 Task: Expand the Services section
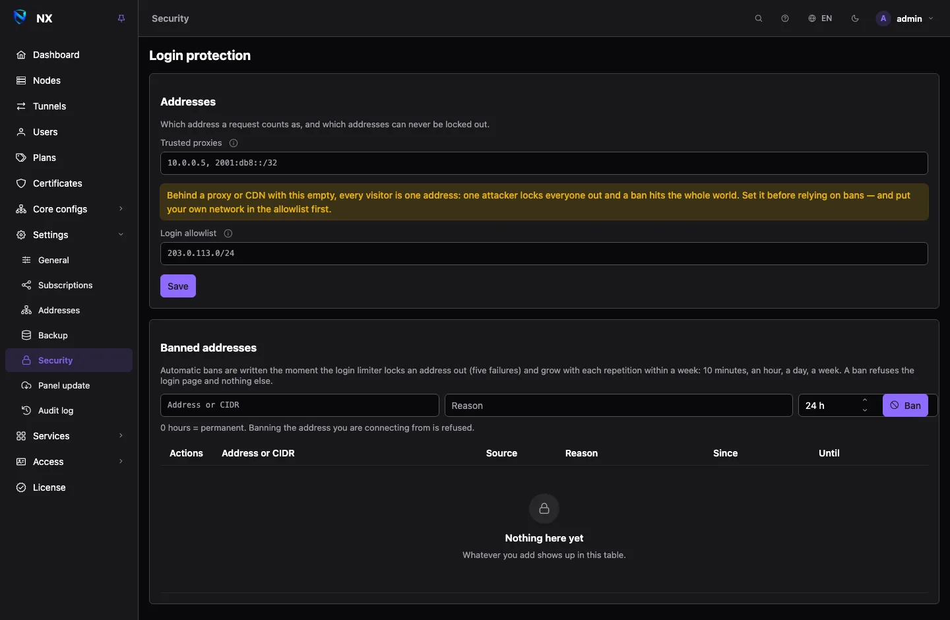69,436
